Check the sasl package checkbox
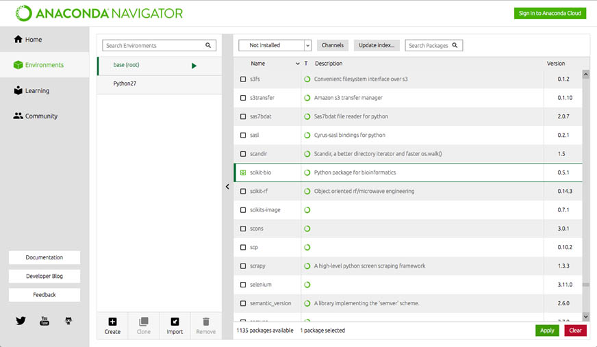Screen dimensions: 597x347 (x=243, y=135)
